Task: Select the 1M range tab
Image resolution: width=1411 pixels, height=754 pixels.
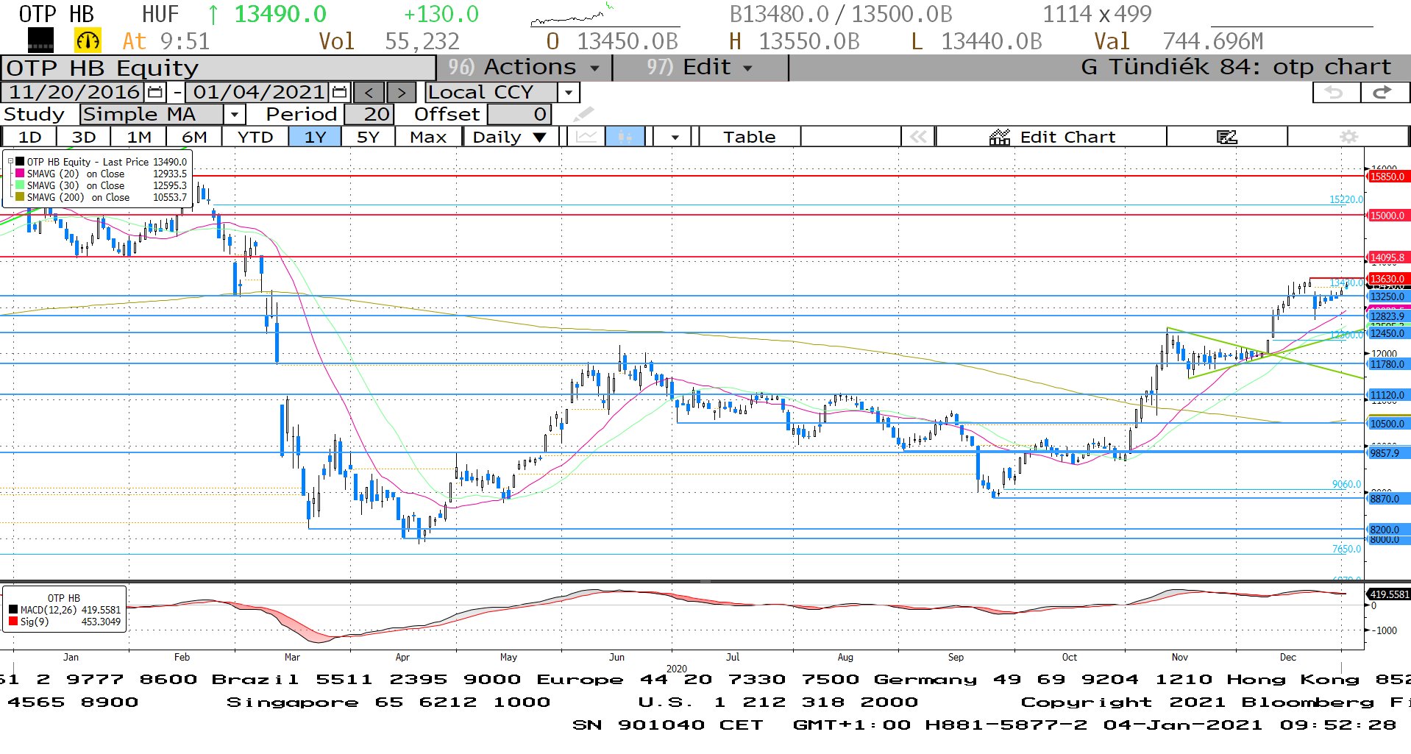Action: pos(139,137)
